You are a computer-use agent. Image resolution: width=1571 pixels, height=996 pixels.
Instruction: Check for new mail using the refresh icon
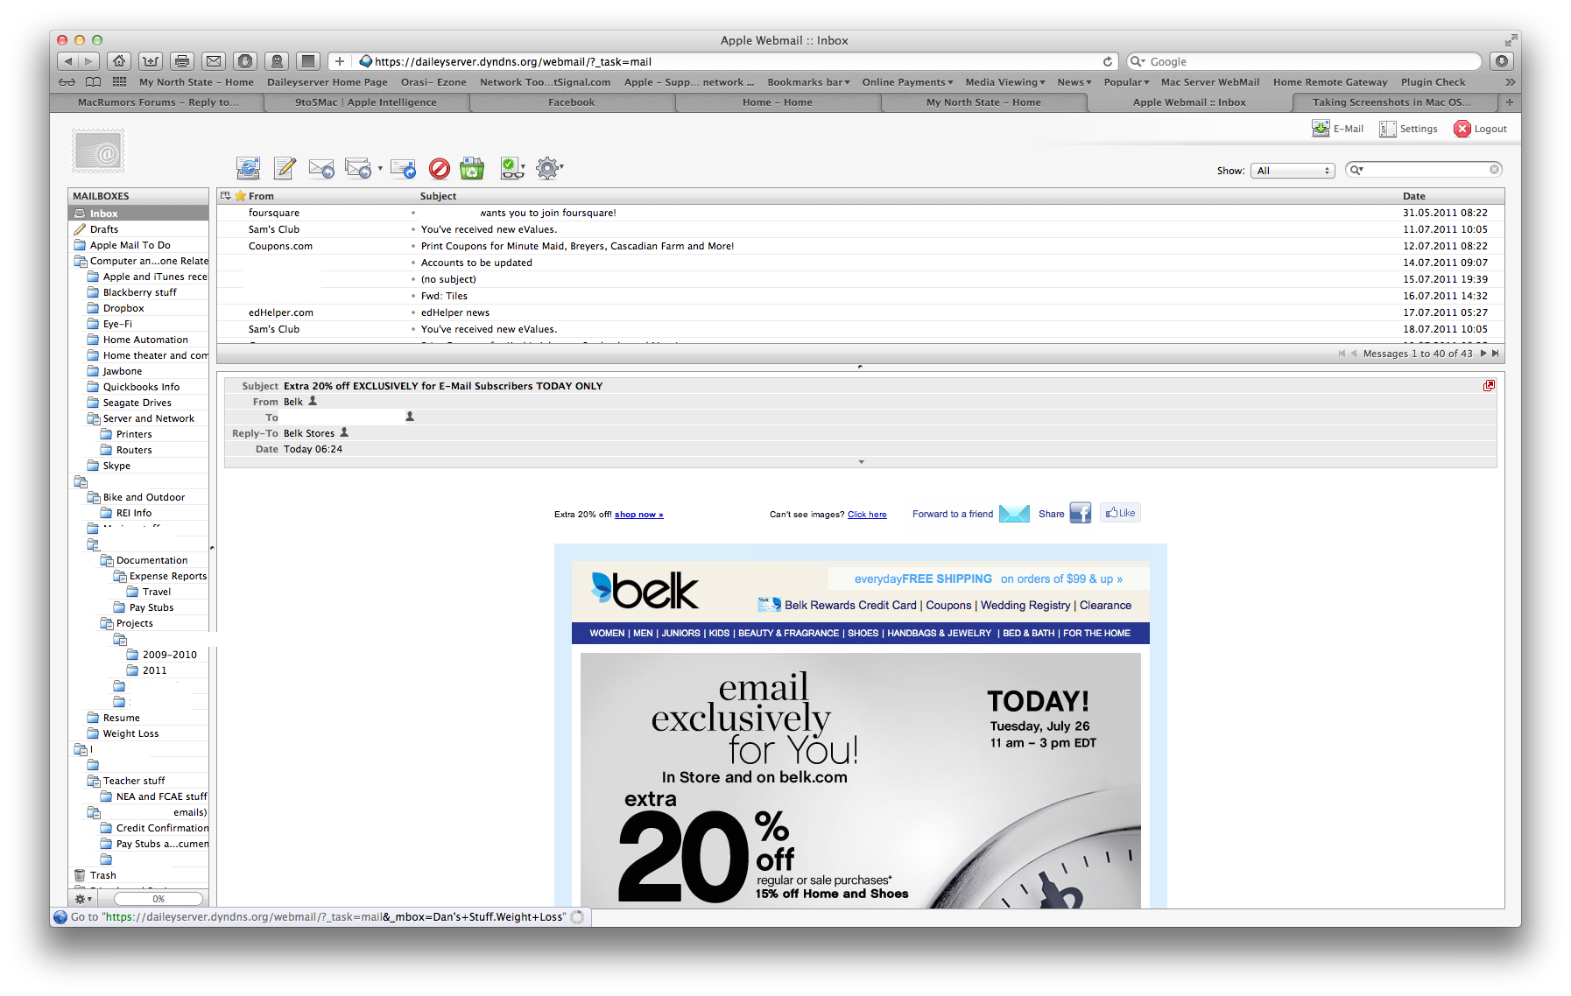coord(248,168)
